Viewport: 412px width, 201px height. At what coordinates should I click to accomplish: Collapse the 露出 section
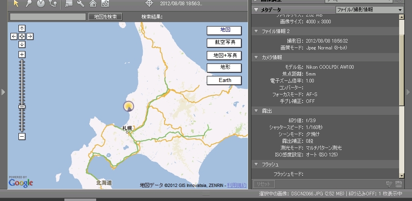(x=257, y=111)
